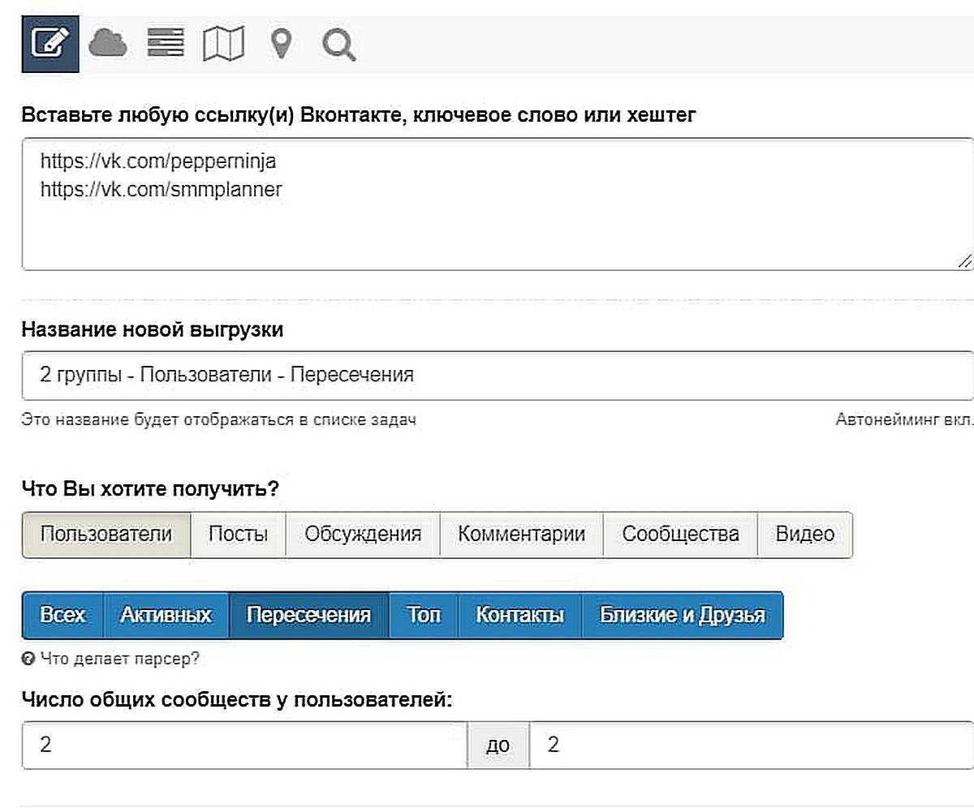Switch to the Всех parser tab
The image size is (974, 808).
tap(62, 616)
